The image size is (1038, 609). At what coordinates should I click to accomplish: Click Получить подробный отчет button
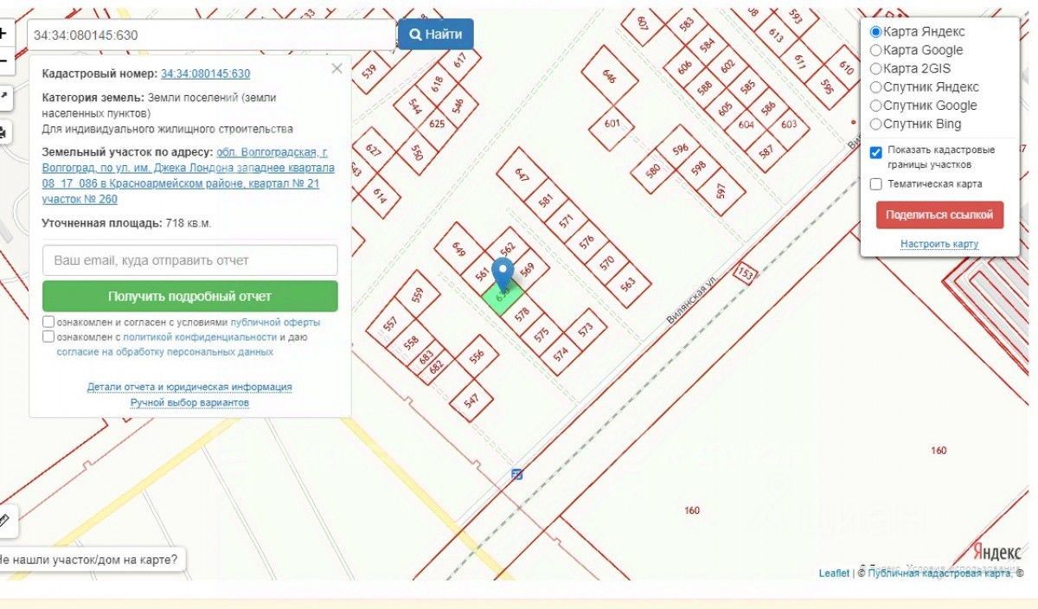pyautogui.click(x=189, y=296)
